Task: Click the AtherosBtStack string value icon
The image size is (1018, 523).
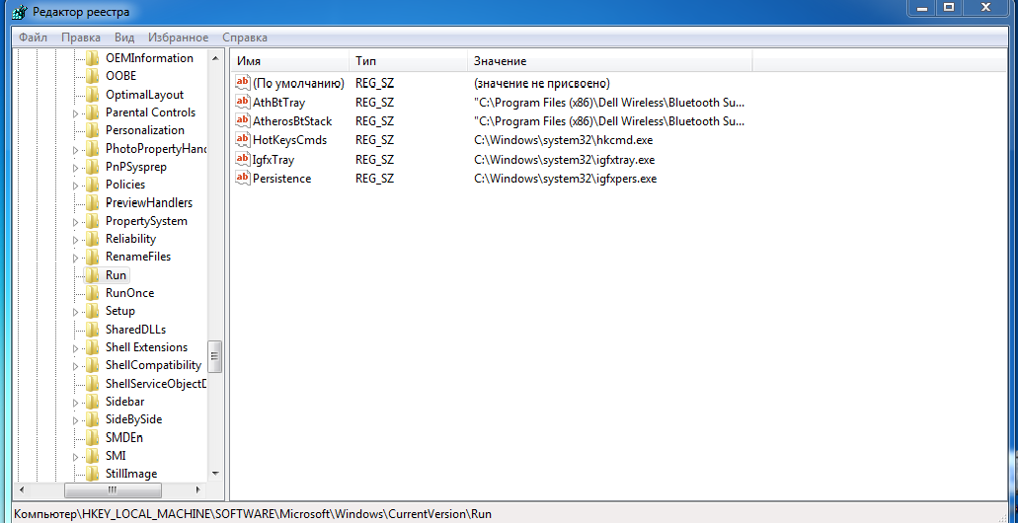Action: tap(242, 120)
